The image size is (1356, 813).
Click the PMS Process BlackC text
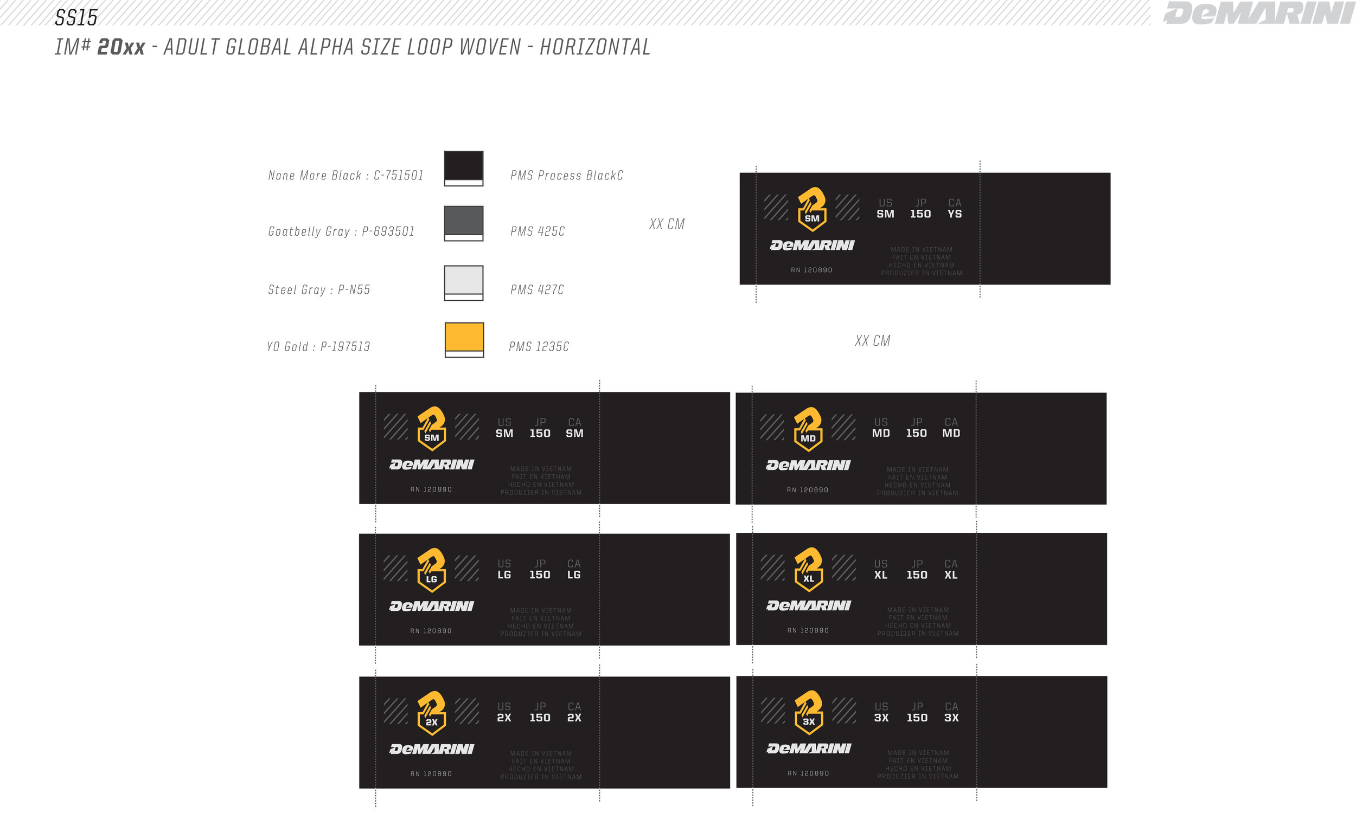(566, 175)
